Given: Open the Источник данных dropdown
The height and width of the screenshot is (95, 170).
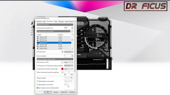Looking at the screenshot, I should pos(69,52).
